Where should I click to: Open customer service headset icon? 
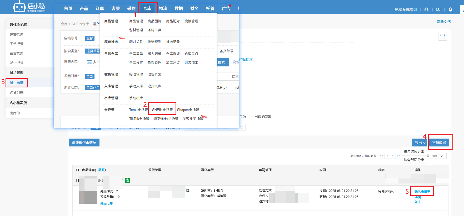pos(426,9)
